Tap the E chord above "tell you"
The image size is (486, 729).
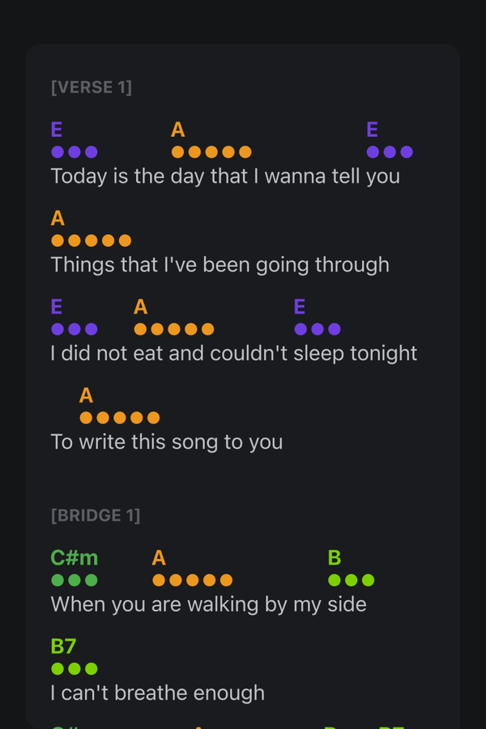[373, 130]
